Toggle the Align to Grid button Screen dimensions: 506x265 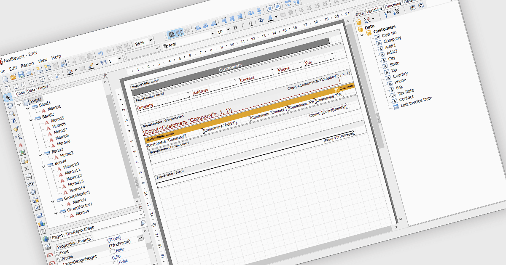(x=180, y=32)
